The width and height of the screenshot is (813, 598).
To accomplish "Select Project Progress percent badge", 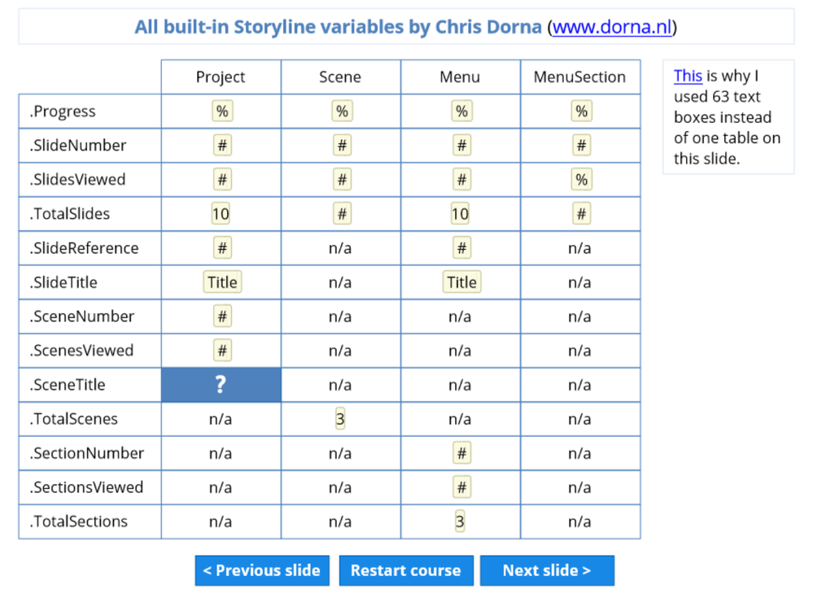I will [221, 111].
